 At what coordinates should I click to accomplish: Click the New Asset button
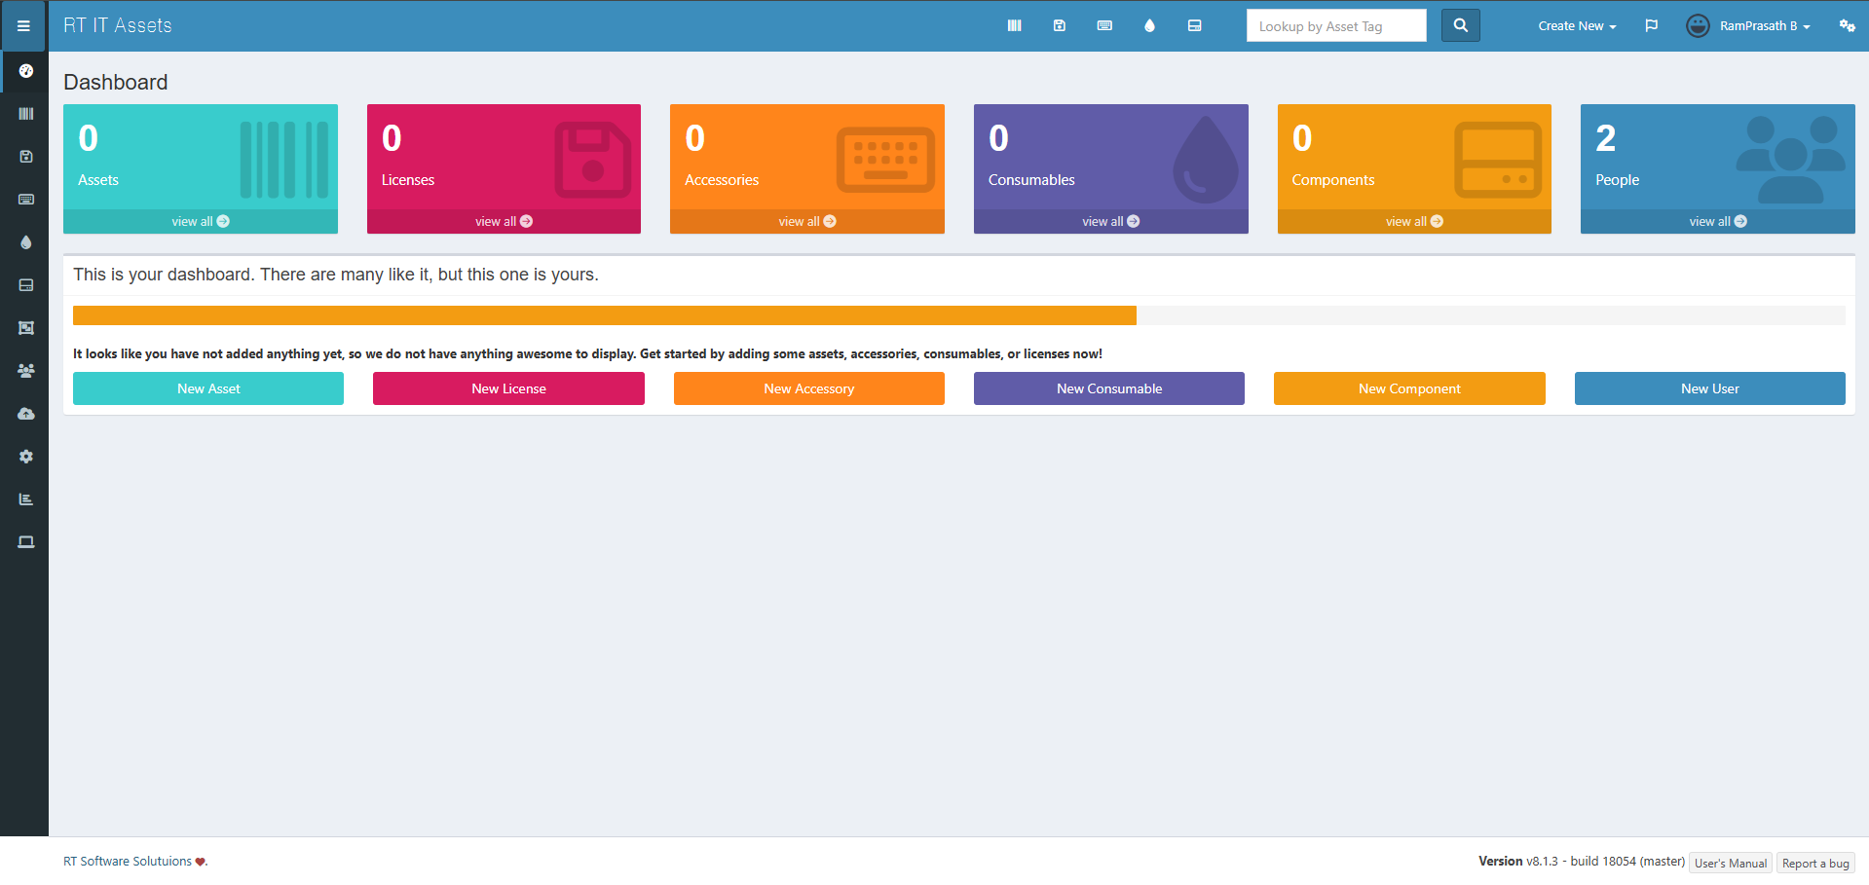(x=208, y=388)
